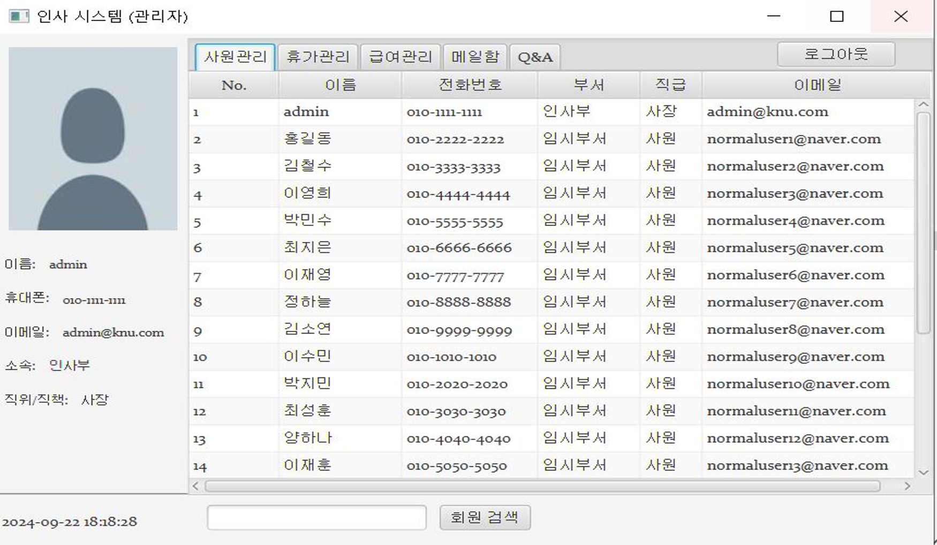Open the Q&A tab
Image resolution: width=937 pixels, height=545 pixels.
coord(535,57)
